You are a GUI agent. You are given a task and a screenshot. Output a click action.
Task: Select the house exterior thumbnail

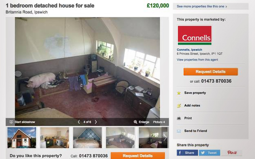click(22, 138)
